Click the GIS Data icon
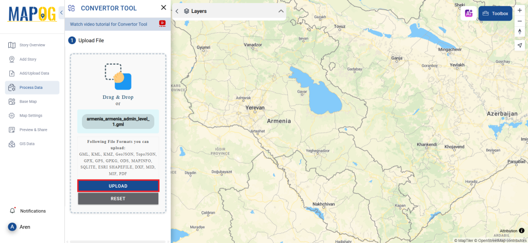 (x=12, y=144)
